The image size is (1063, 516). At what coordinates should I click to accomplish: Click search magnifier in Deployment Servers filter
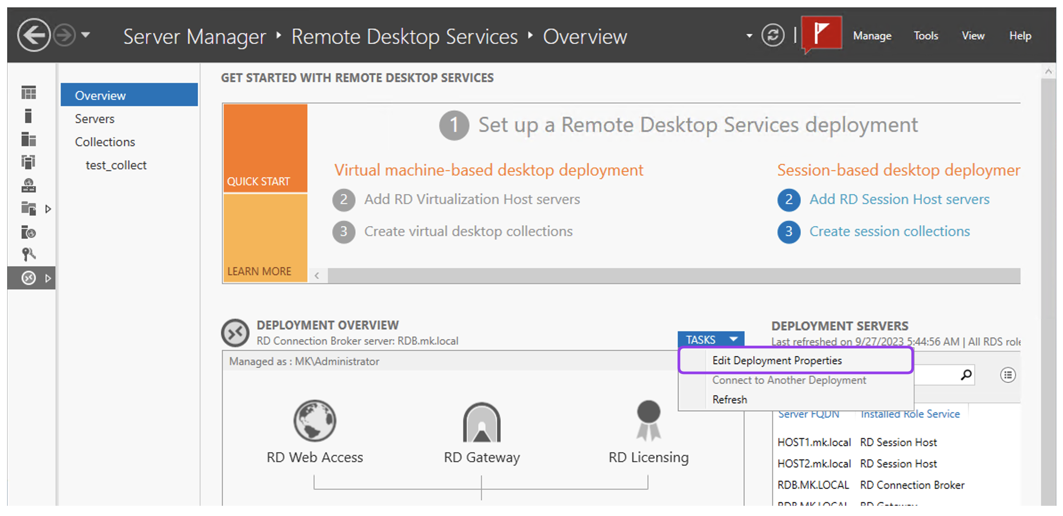point(965,375)
